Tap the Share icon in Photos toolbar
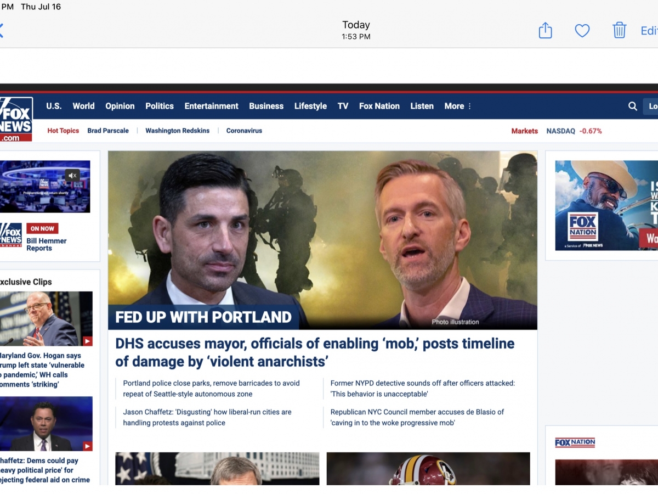This screenshot has width=658, height=494. 545,30
